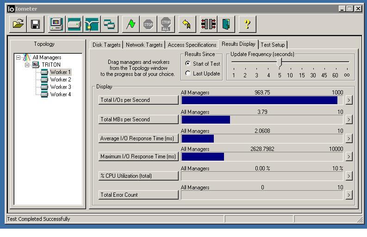Click the Maximum I/O Response Time progress bar

click(x=262, y=156)
